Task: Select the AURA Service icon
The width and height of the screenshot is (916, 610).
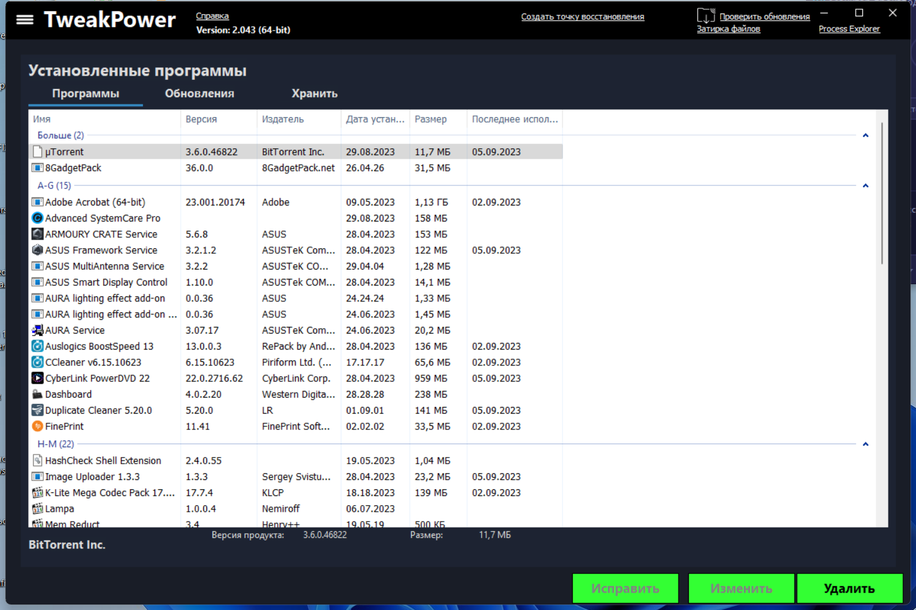Action: click(x=37, y=330)
